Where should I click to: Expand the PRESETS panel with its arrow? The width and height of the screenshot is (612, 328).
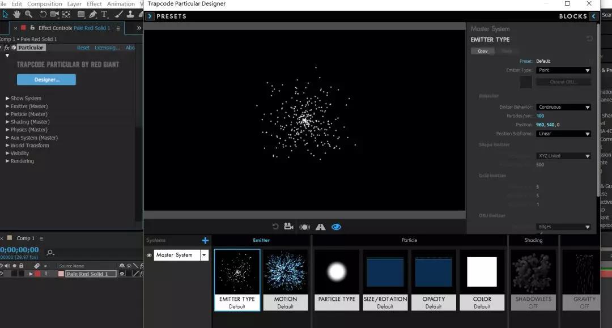pos(150,16)
